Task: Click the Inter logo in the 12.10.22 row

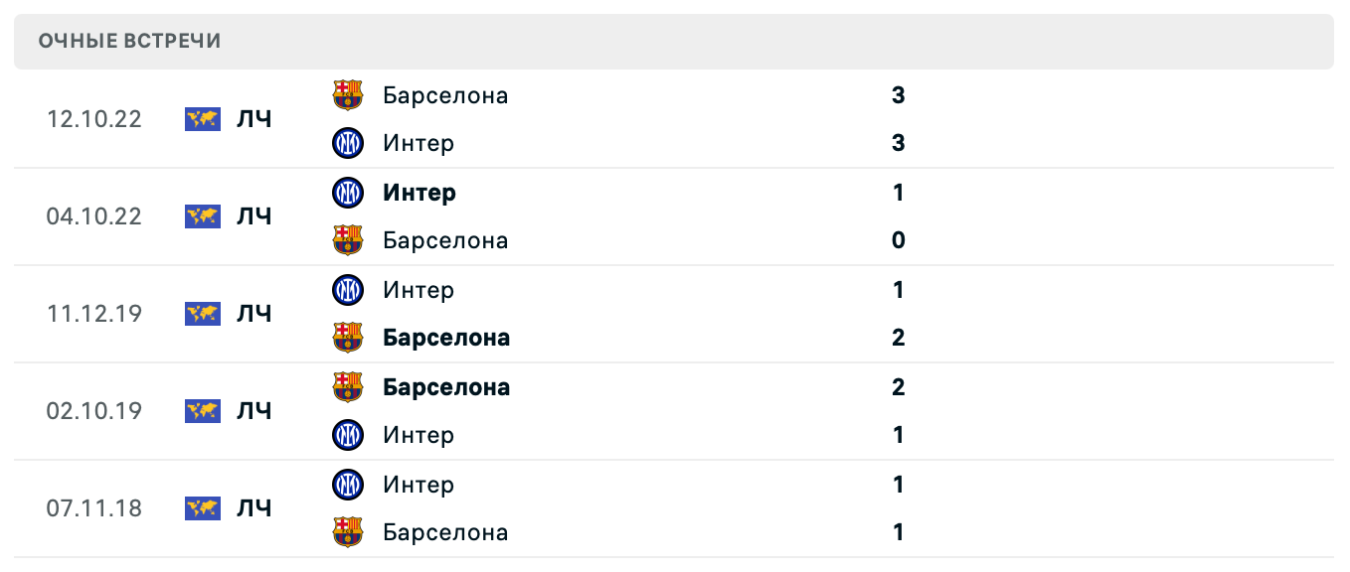Action: 348,143
